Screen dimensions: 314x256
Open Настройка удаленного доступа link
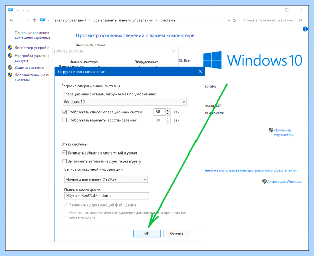point(31,58)
